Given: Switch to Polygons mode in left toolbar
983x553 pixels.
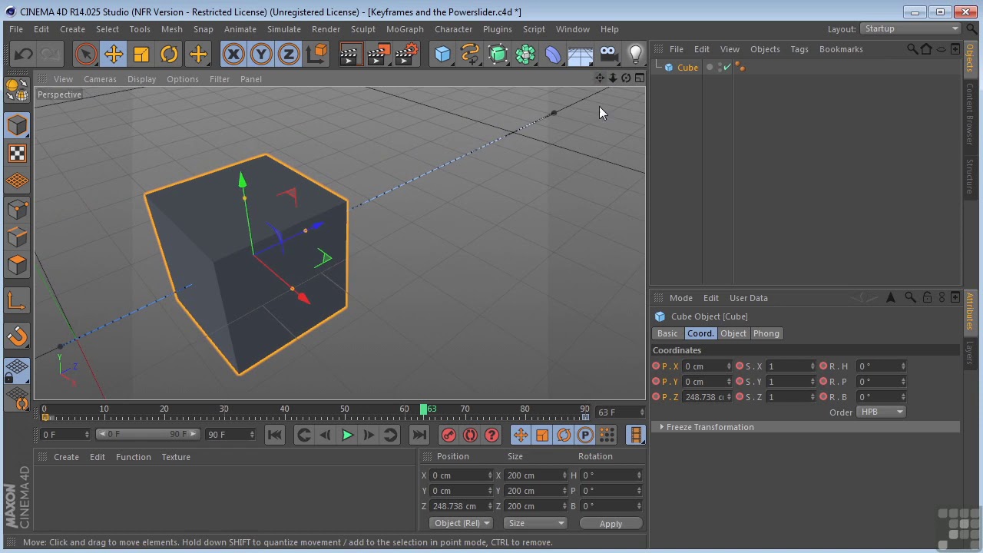Looking at the screenshot, I should pyautogui.click(x=17, y=265).
